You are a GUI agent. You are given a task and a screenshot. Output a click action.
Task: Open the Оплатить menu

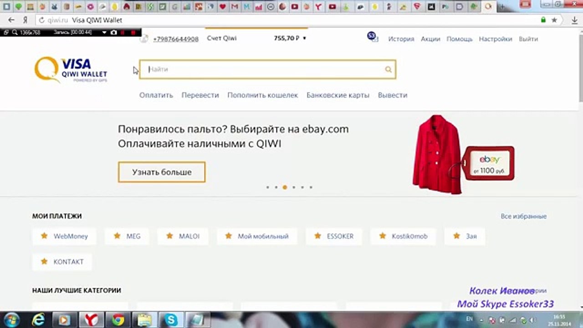(x=156, y=95)
